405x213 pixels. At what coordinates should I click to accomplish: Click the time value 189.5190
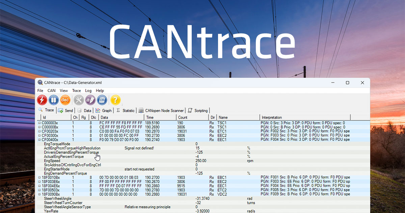point(153,123)
